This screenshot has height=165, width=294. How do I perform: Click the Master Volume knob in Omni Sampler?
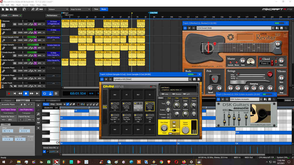(185, 130)
